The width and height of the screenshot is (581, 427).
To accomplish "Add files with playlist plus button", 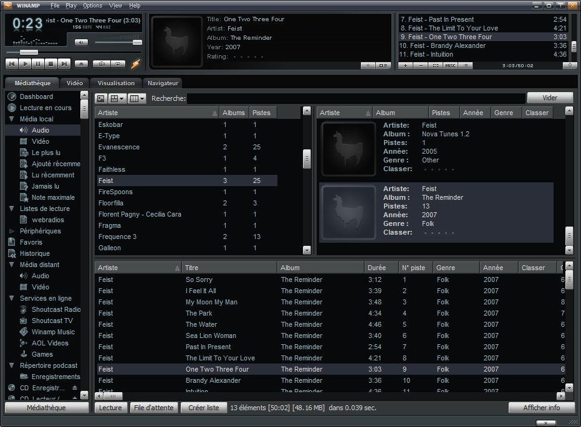I will (405, 65).
